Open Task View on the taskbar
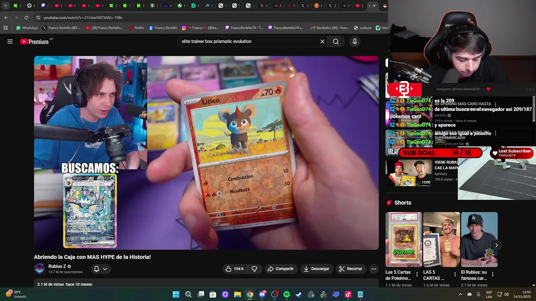 tap(201, 294)
